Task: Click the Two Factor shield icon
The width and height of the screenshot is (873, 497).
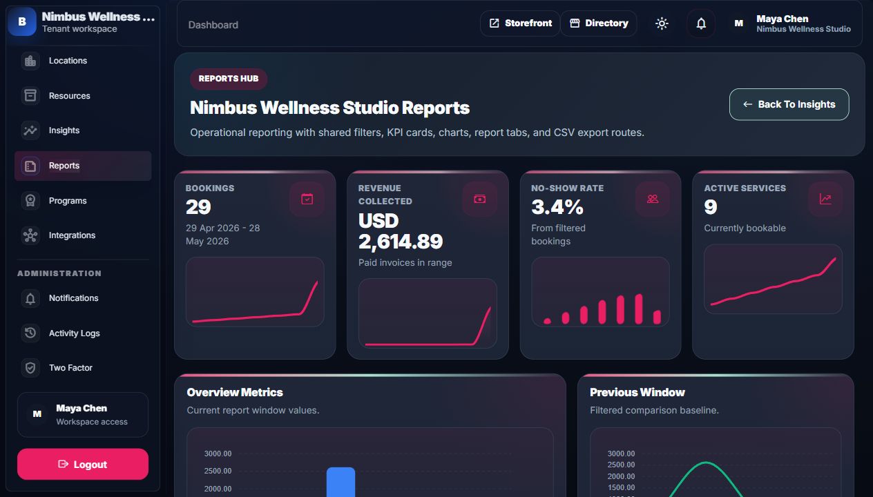Action: (x=30, y=368)
